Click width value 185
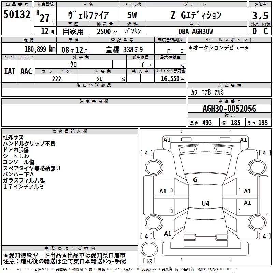This screenshot has width=273, height=273. [x=235, y=123]
